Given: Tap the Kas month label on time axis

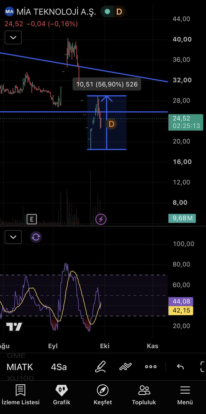Looking at the screenshot, I should pyautogui.click(x=152, y=346).
